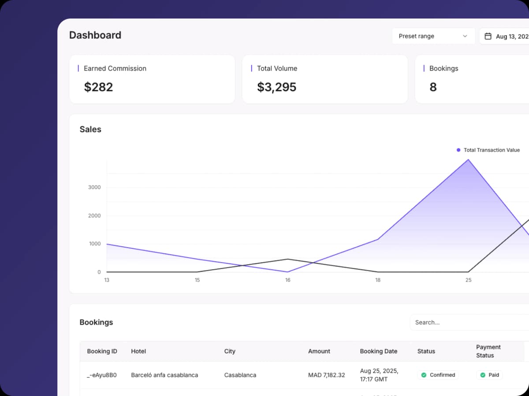Sort by the City column header
This screenshot has height=396, width=529.
click(x=230, y=351)
